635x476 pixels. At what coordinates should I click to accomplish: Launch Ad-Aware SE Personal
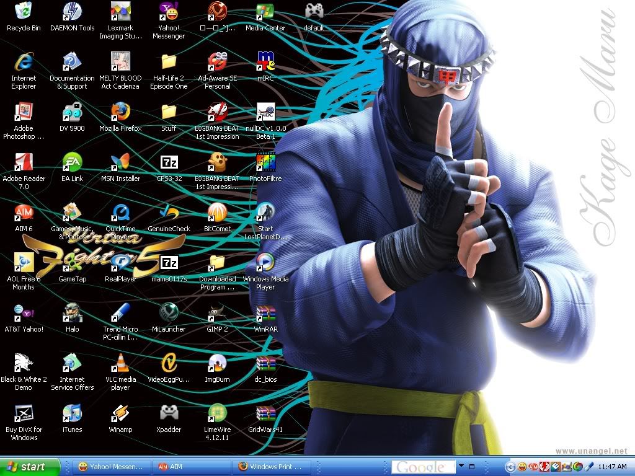(x=217, y=61)
